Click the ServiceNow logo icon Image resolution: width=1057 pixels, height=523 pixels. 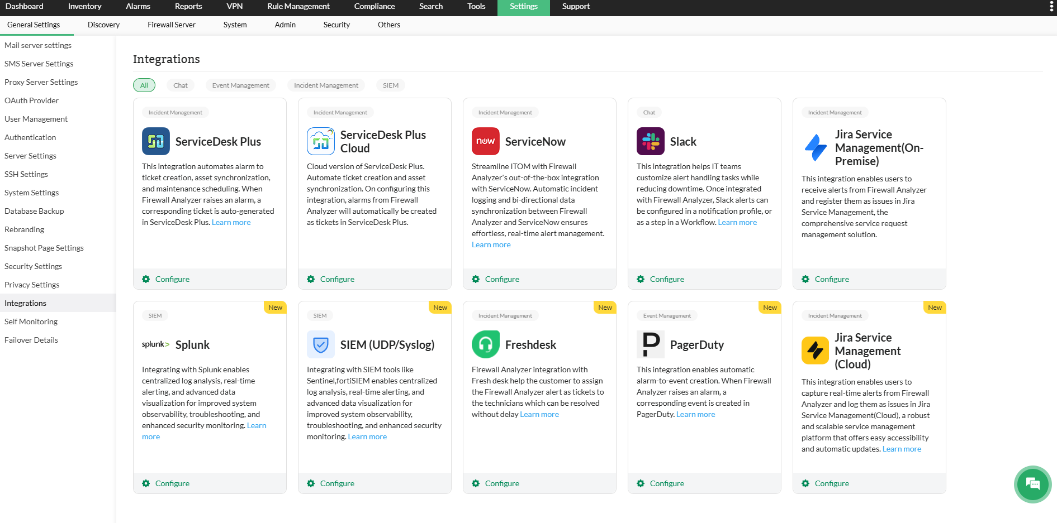tap(486, 141)
